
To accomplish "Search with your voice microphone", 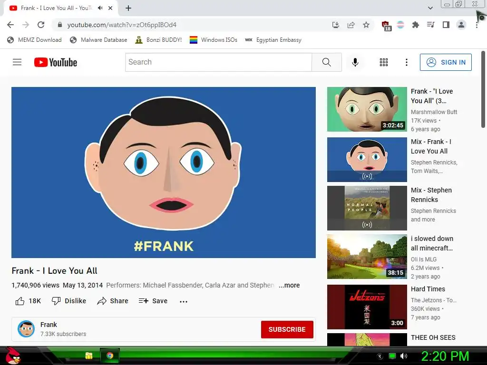I will pos(355,62).
